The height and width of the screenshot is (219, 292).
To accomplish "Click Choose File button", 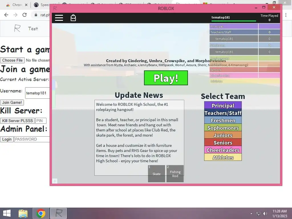I will coord(12,60).
